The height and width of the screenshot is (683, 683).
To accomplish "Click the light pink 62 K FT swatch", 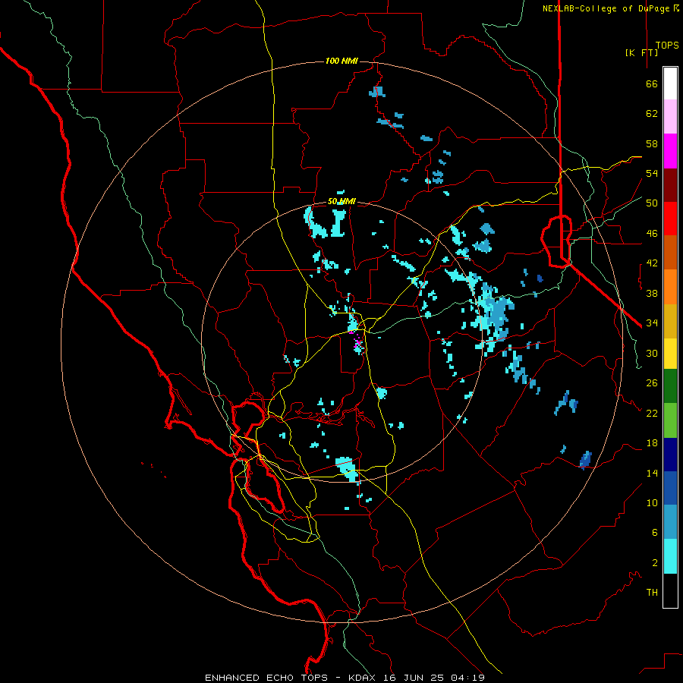I will click(x=670, y=117).
